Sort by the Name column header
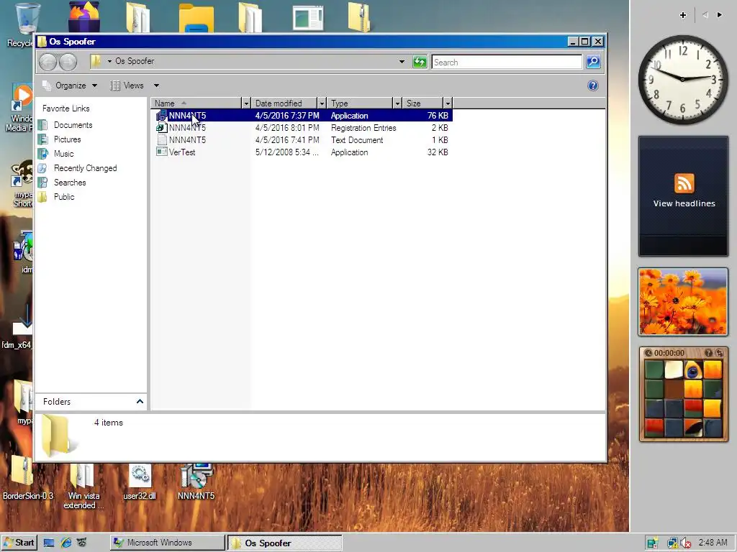 pyautogui.click(x=196, y=103)
